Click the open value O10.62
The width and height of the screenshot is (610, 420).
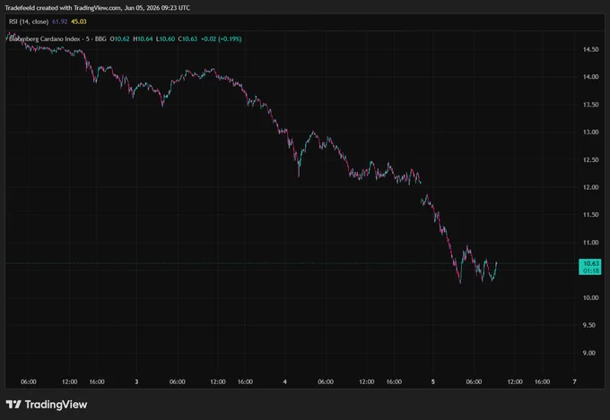(120, 39)
